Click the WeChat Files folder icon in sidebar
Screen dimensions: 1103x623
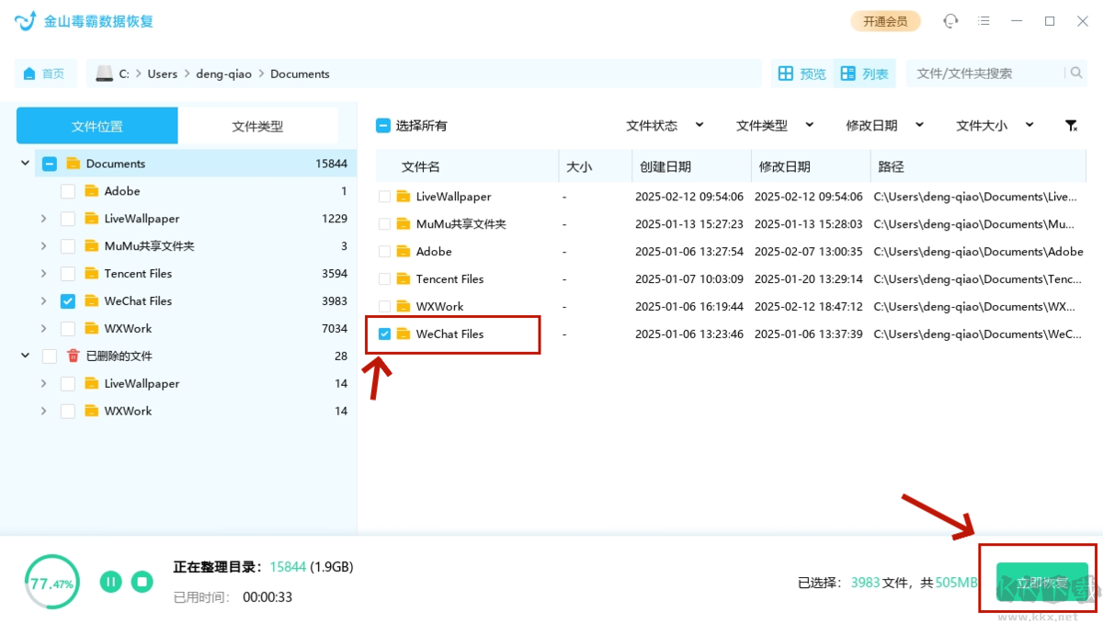click(x=91, y=301)
